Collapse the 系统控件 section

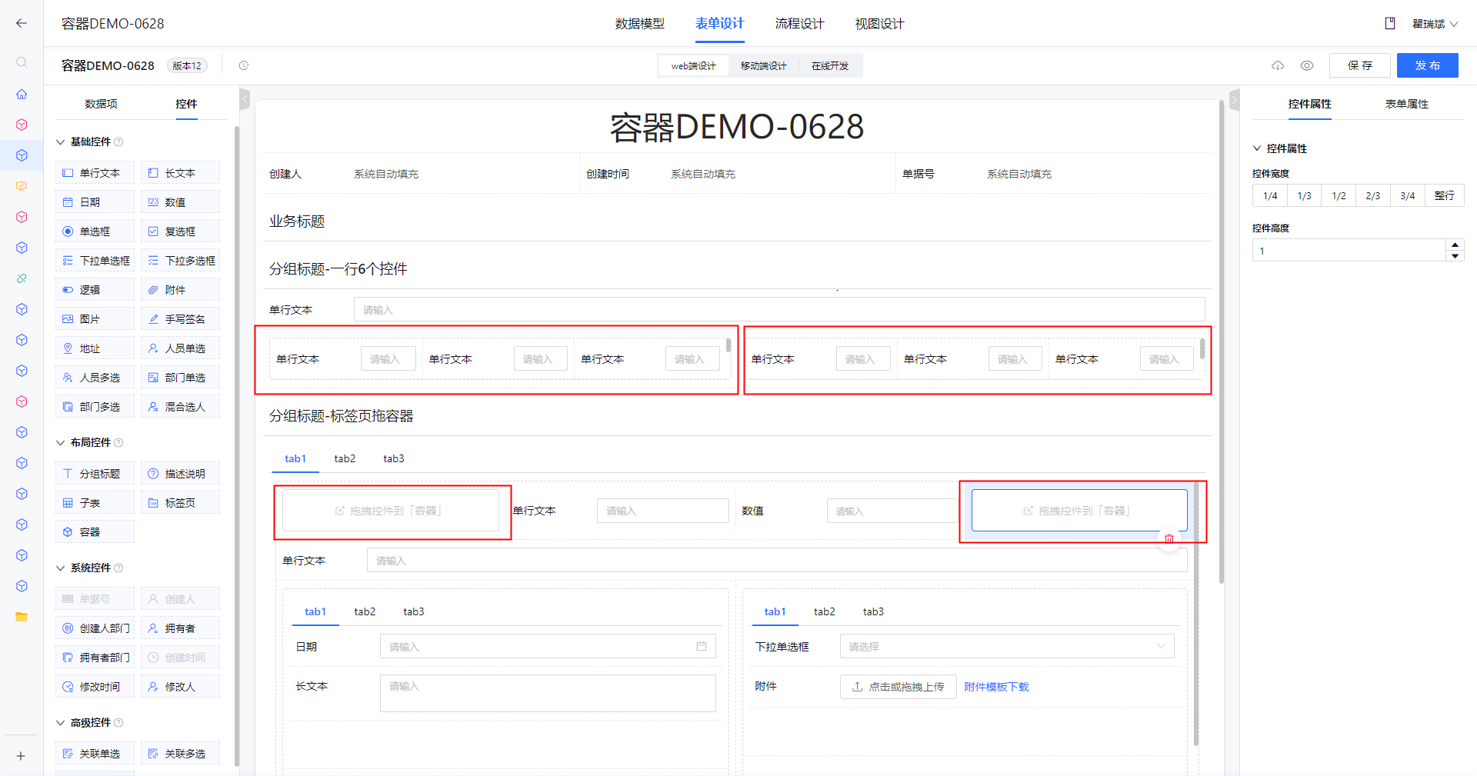[61, 568]
